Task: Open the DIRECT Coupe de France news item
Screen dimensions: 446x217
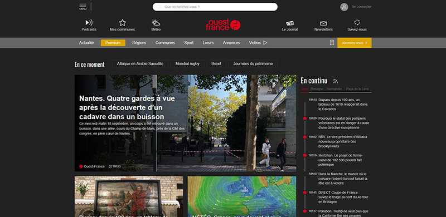Action: (x=343, y=197)
